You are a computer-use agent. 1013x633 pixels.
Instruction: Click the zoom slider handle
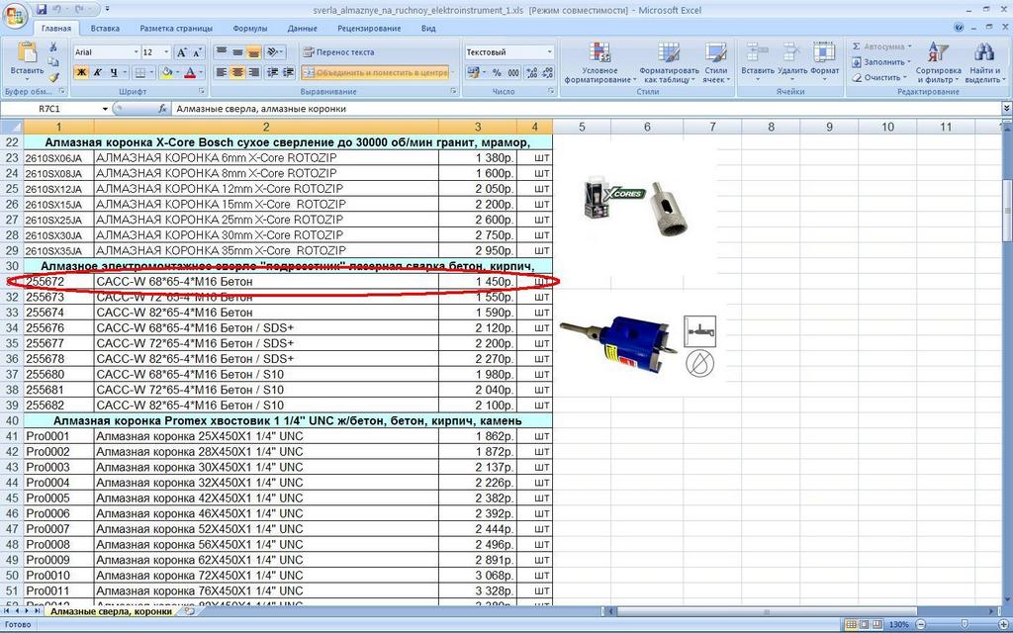[x=965, y=625]
